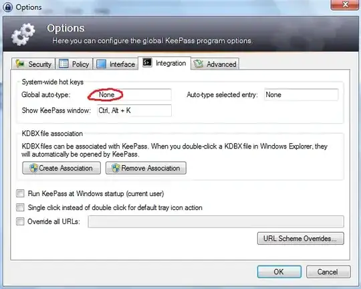Click the Global auto-type hot key field
Screen dimensions: 361x289
(x=134, y=95)
